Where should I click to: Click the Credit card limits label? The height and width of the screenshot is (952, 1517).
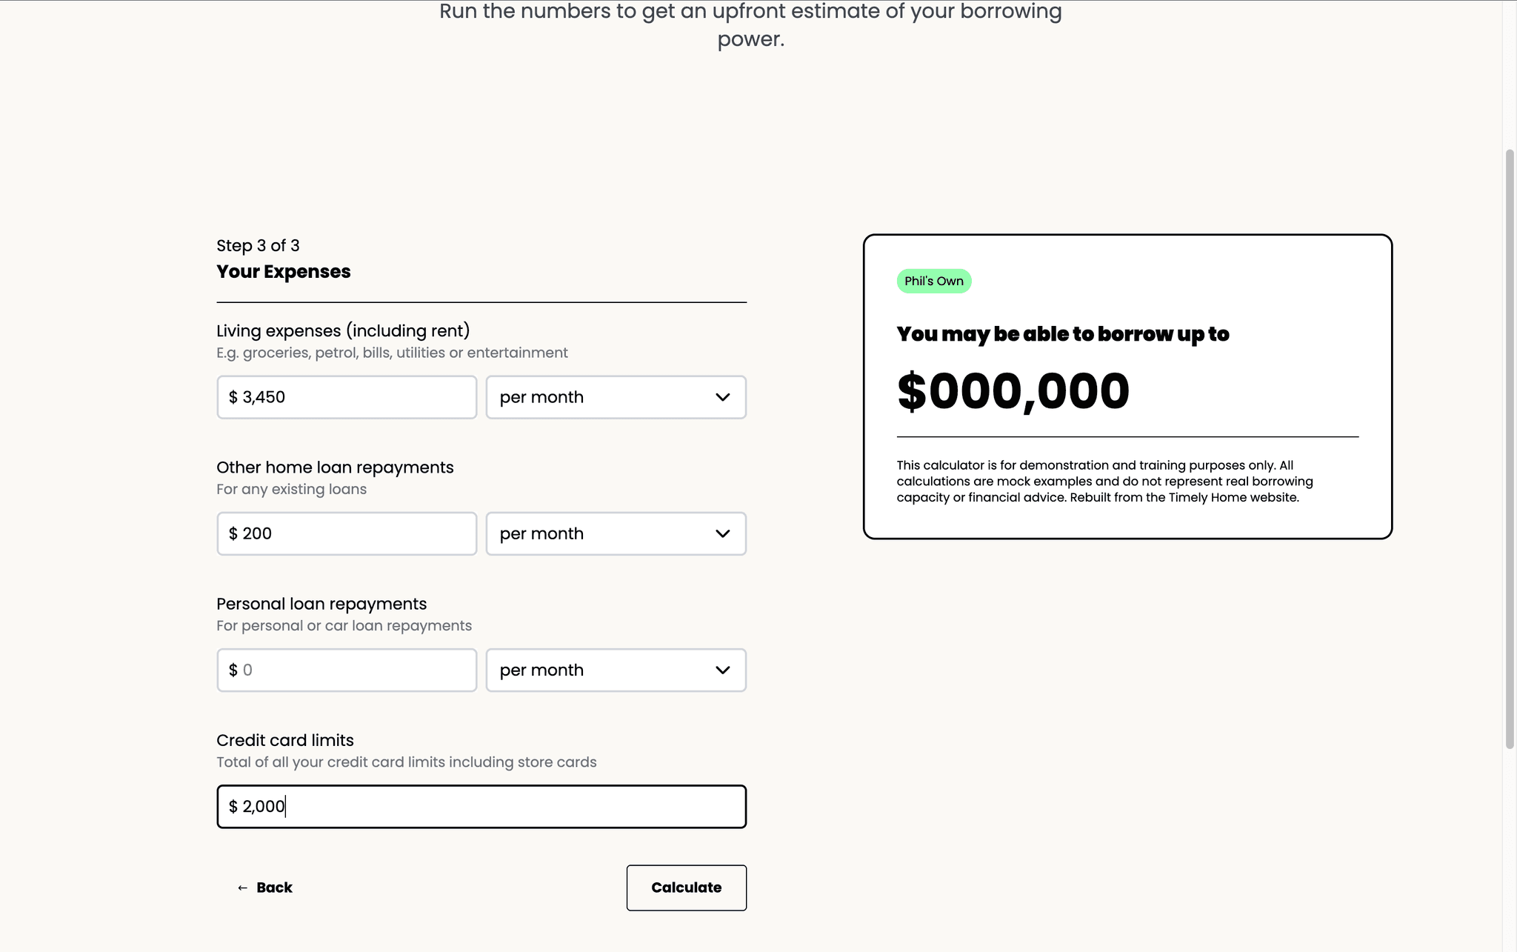285,740
